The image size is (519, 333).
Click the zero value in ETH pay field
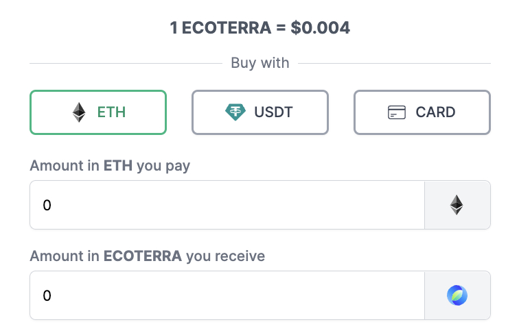pos(47,205)
